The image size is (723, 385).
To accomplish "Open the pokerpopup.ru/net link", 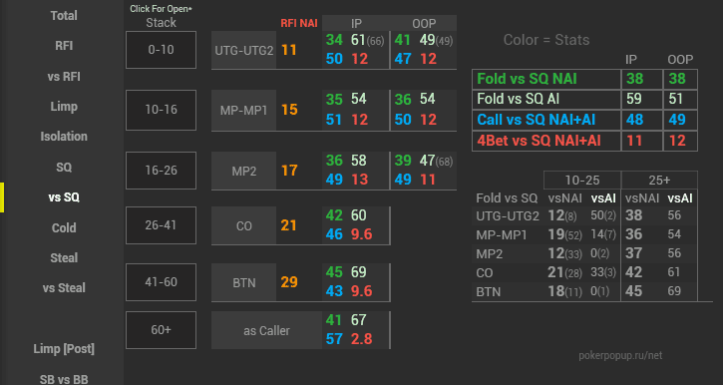I will point(620,355).
